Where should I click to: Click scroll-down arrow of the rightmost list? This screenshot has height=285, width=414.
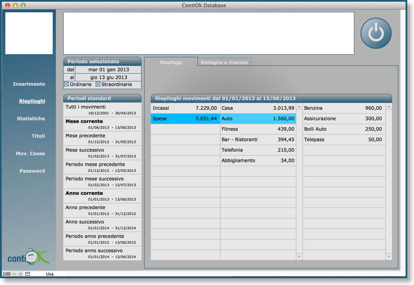(x=389, y=256)
